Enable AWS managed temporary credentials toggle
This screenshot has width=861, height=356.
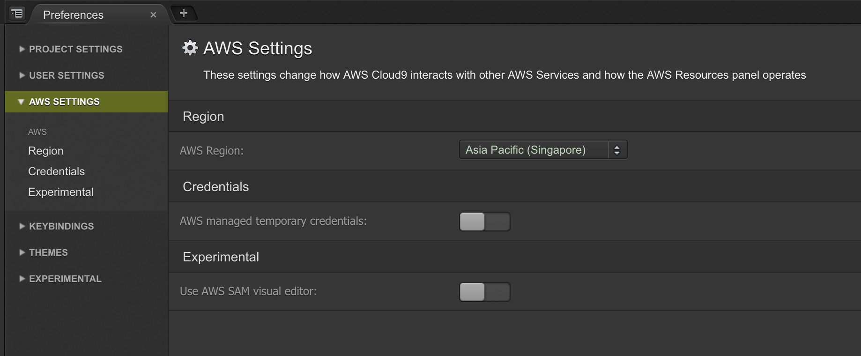(x=485, y=222)
